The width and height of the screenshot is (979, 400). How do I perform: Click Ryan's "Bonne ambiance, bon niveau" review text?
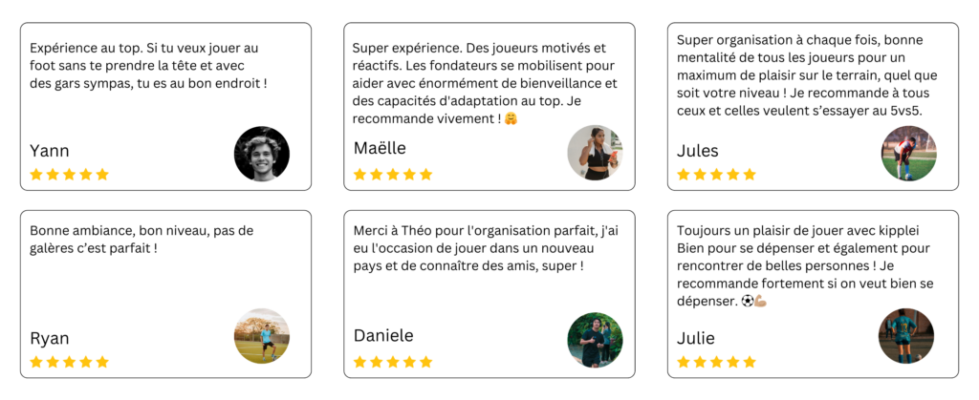(x=141, y=239)
